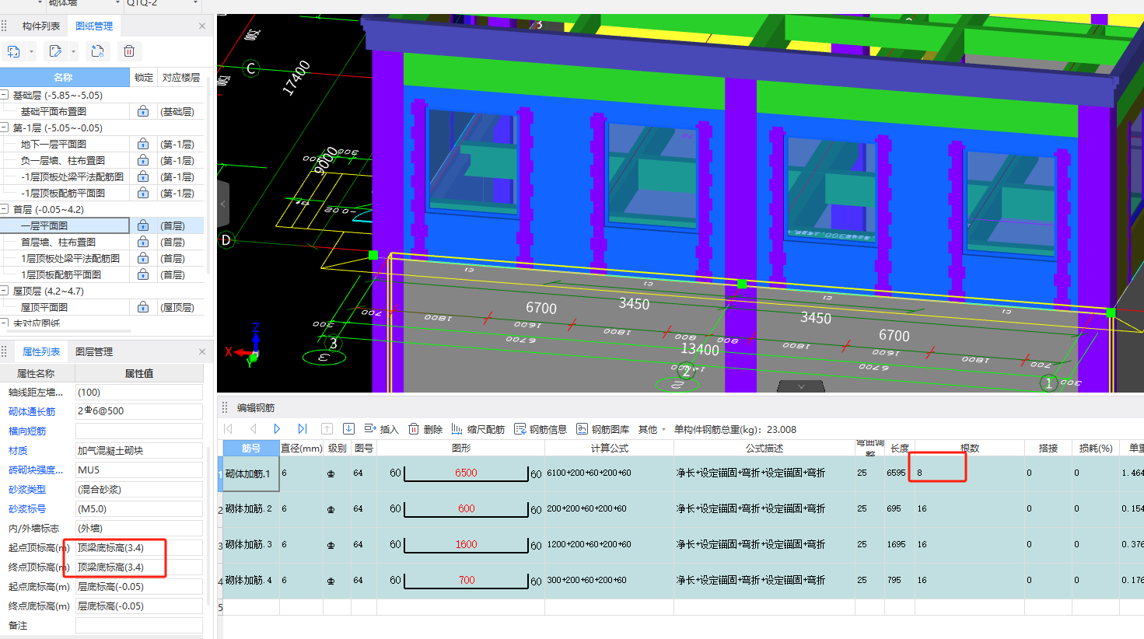1144x639 pixels.
Task: Collapse the 屋顶层 tree node
Action: click(5, 291)
